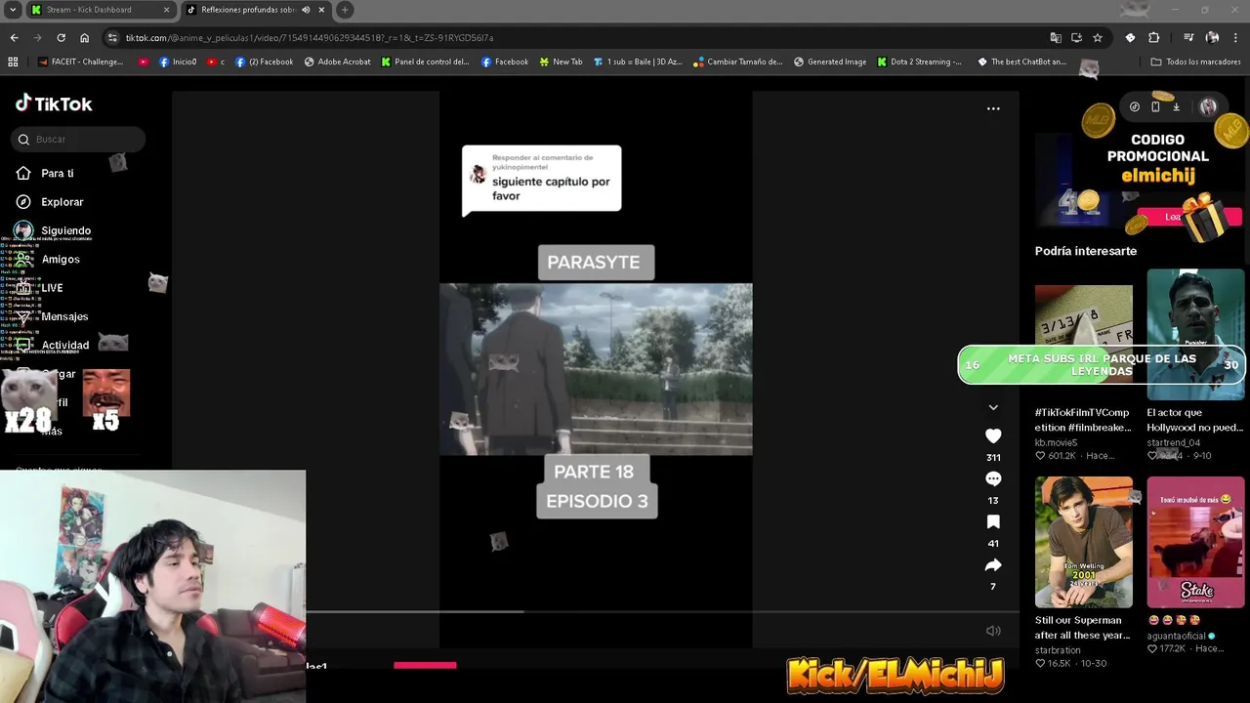This screenshot has height=703, width=1250.
Task: Open the FACEIT - Challenge bookmark
Action: coord(80,62)
